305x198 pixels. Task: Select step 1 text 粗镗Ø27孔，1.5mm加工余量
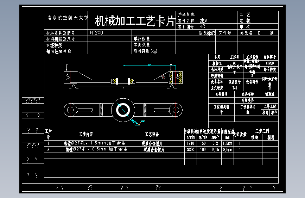point(95,143)
